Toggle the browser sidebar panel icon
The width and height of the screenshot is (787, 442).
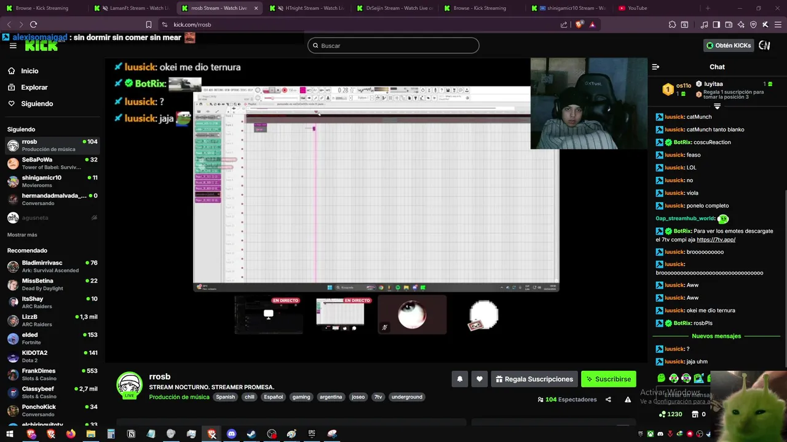716,25
